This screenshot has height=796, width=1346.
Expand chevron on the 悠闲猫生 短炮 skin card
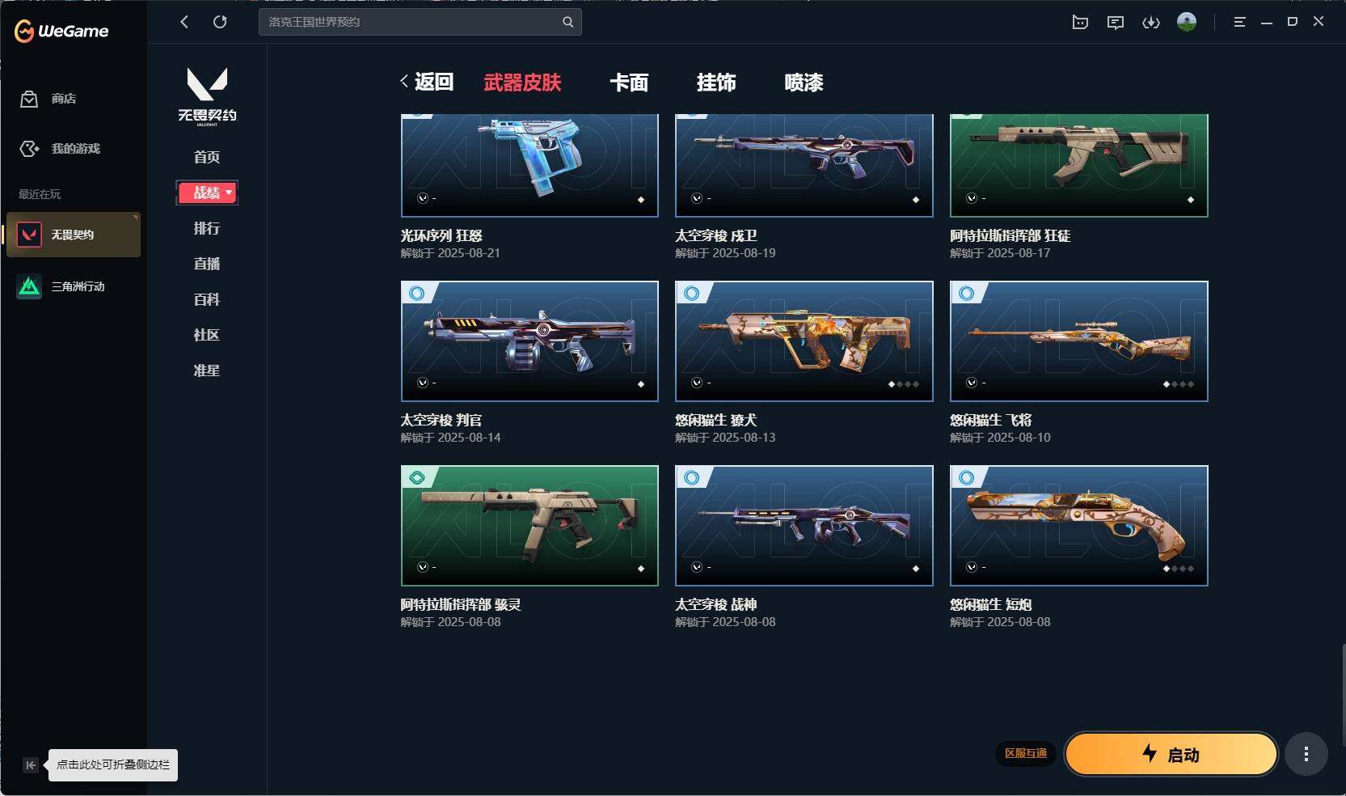click(972, 567)
